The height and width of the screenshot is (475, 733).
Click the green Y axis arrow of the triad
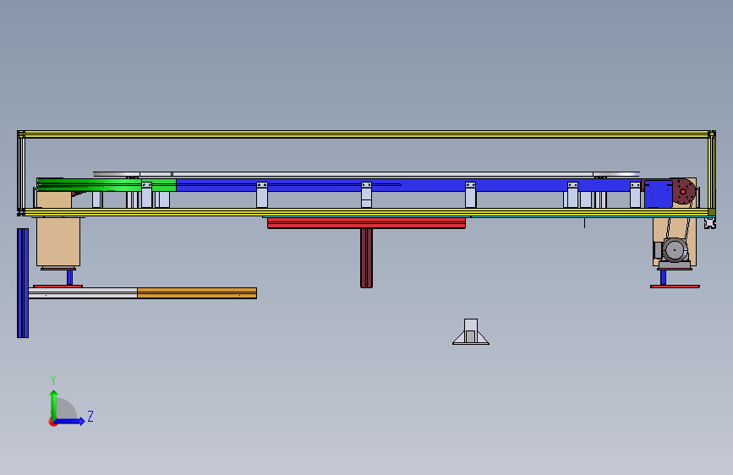click(54, 404)
